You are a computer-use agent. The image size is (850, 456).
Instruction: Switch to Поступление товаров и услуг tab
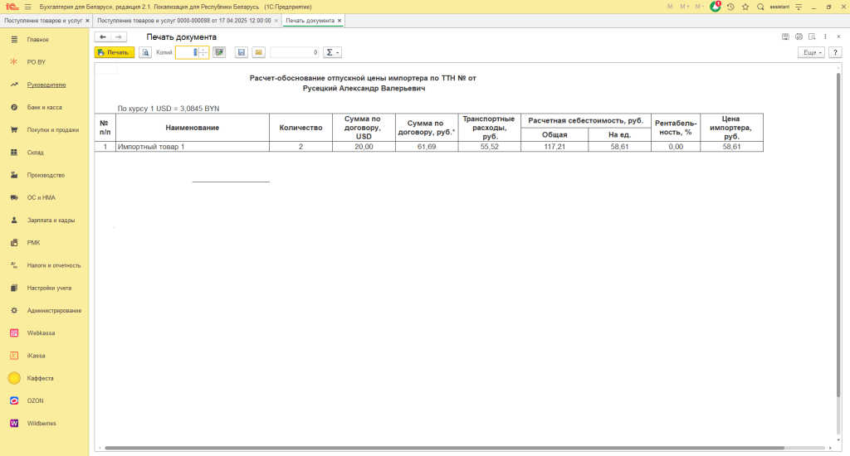coord(43,21)
